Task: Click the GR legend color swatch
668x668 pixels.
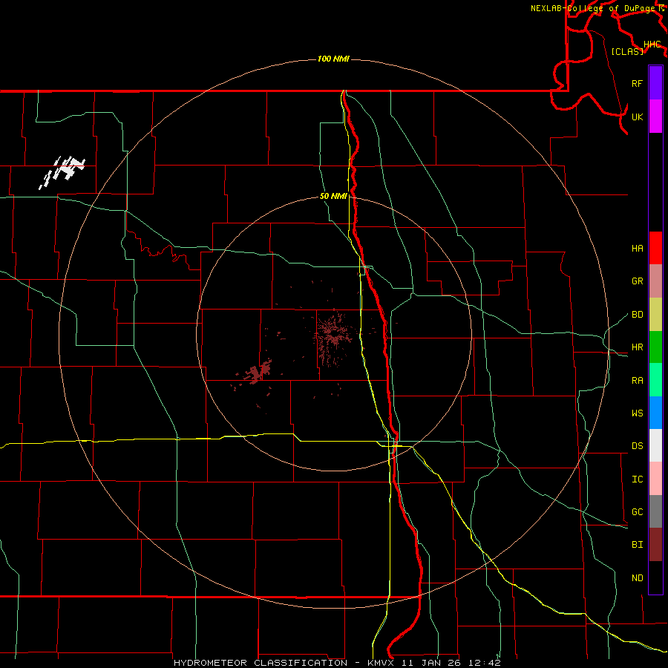Action: (655, 281)
